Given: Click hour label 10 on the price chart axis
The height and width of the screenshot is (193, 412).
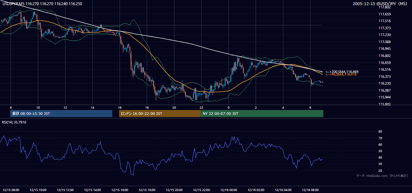Looking at the screenshot, I should (x=38, y=107).
